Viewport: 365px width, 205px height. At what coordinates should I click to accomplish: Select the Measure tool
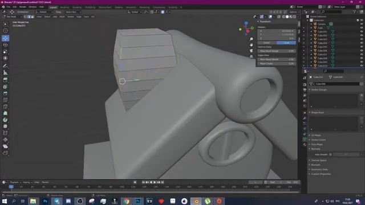[5, 73]
